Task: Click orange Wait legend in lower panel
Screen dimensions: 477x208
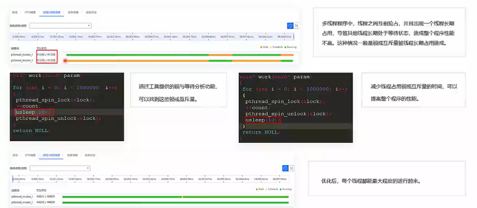Action: (x=260, y=189)
